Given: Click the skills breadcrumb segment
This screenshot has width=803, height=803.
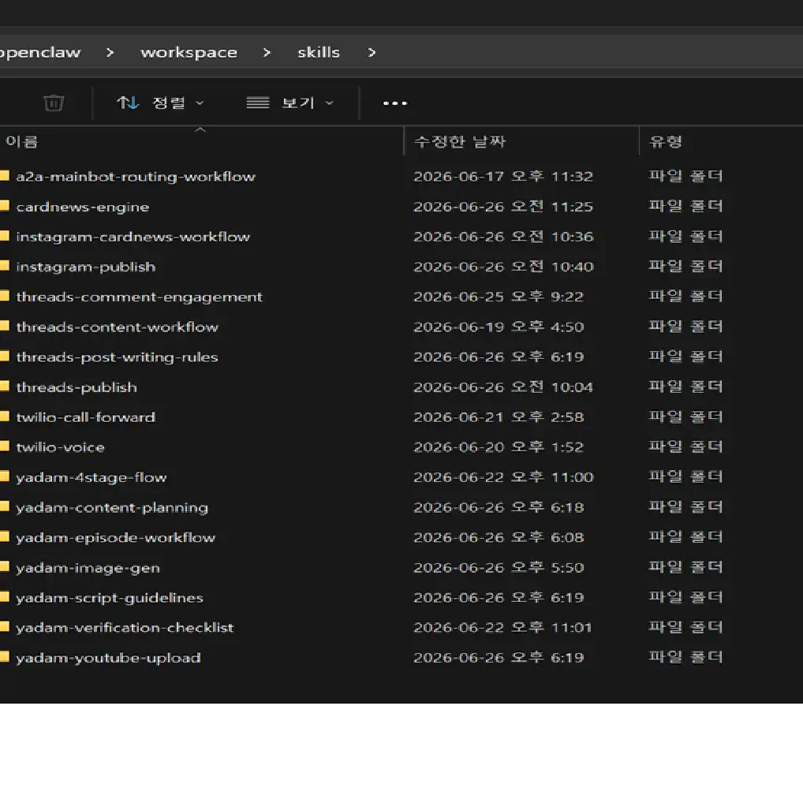Looking at the screenshot, I should [x=319, y=52].
